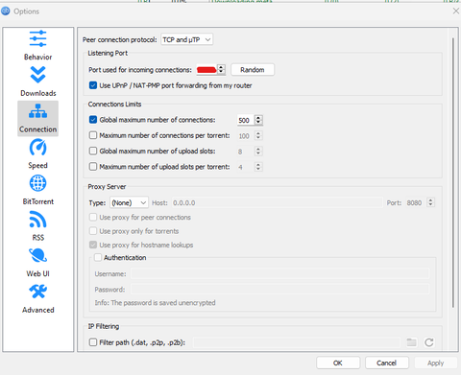The width and height of the screenshot is (461, 375).
Task: Click the Apply button
Action: [x=435, y=363]
